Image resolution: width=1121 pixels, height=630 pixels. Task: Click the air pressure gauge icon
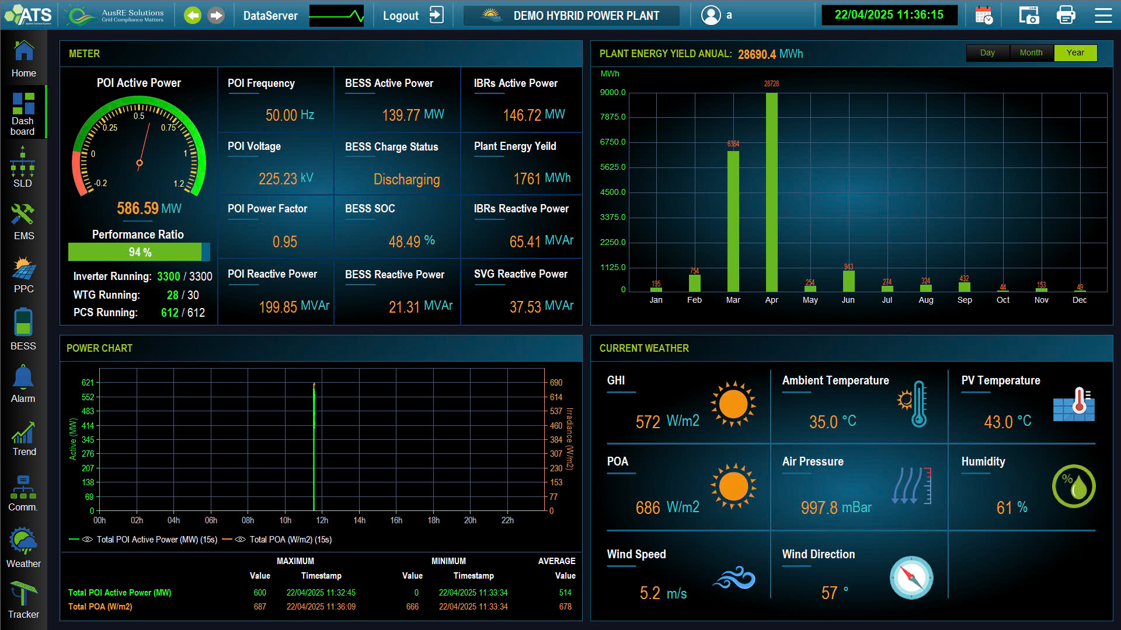911,485
